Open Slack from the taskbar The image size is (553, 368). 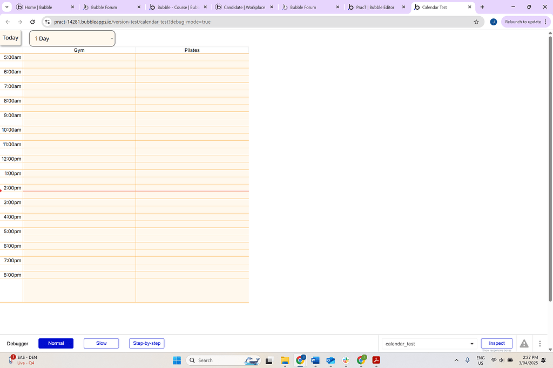[x=346, y=360]
